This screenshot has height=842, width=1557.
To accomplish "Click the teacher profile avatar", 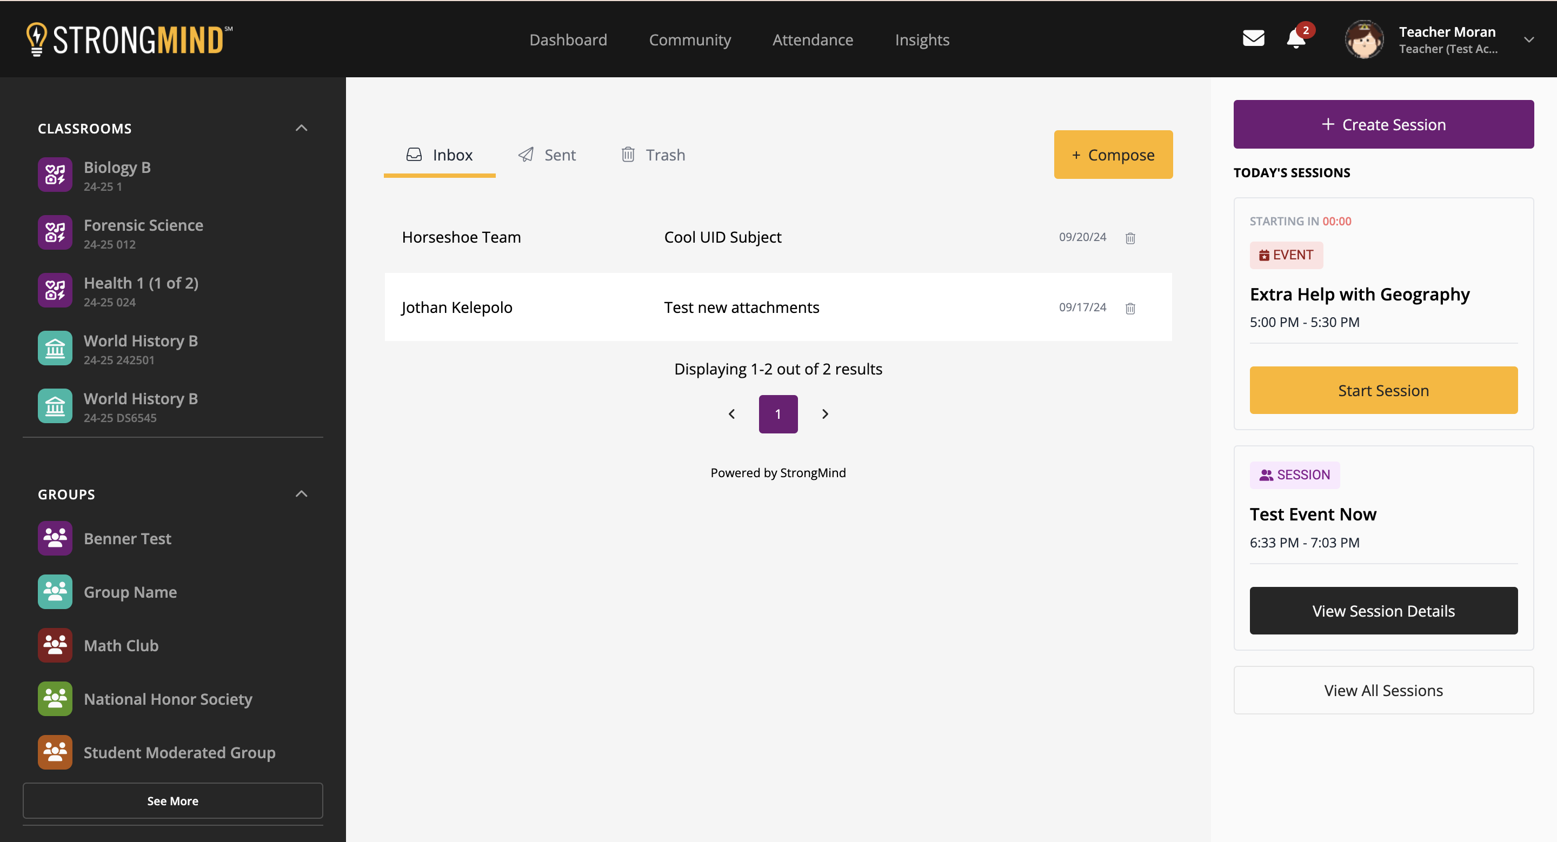I will pos(1363,39).
